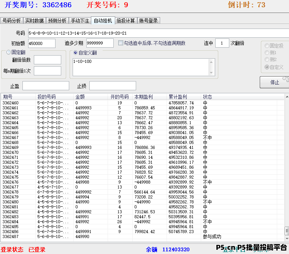The height and width of the screenshot is (254, 289).
Task: Select the 手动下注 tab
Action: 80,21
